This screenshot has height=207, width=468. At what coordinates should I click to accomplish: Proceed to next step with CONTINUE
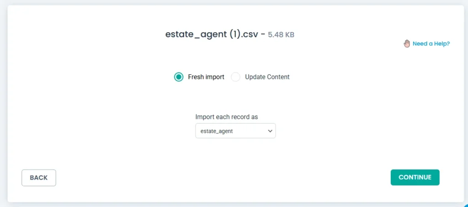(x=415, y=177)
